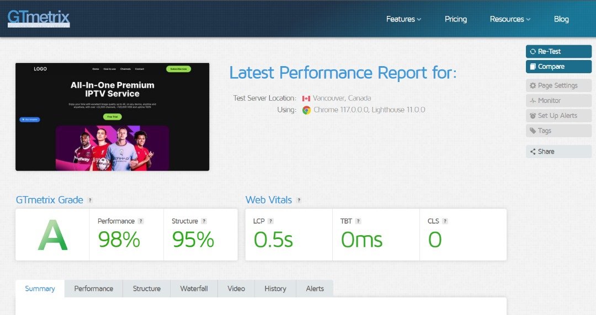Expand the Resources dropdown menu
Image resolution: width=596 pixels, height=315 pixels.
[x=510, y=19]
